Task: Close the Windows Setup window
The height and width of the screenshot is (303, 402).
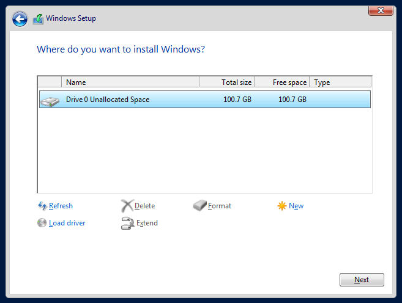Action: [381, 10]
